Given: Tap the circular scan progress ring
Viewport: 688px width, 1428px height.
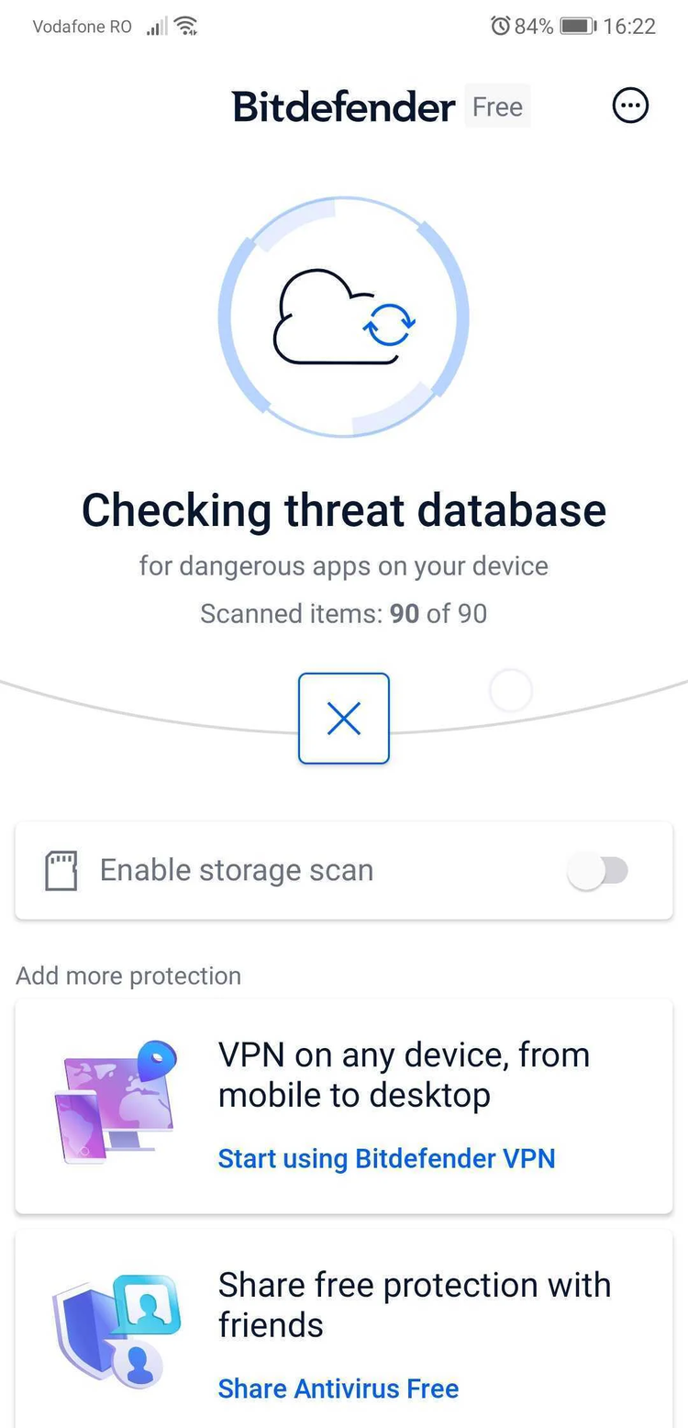Looking at the screenshot, I should pyautogui.click(x=344, y=317).
